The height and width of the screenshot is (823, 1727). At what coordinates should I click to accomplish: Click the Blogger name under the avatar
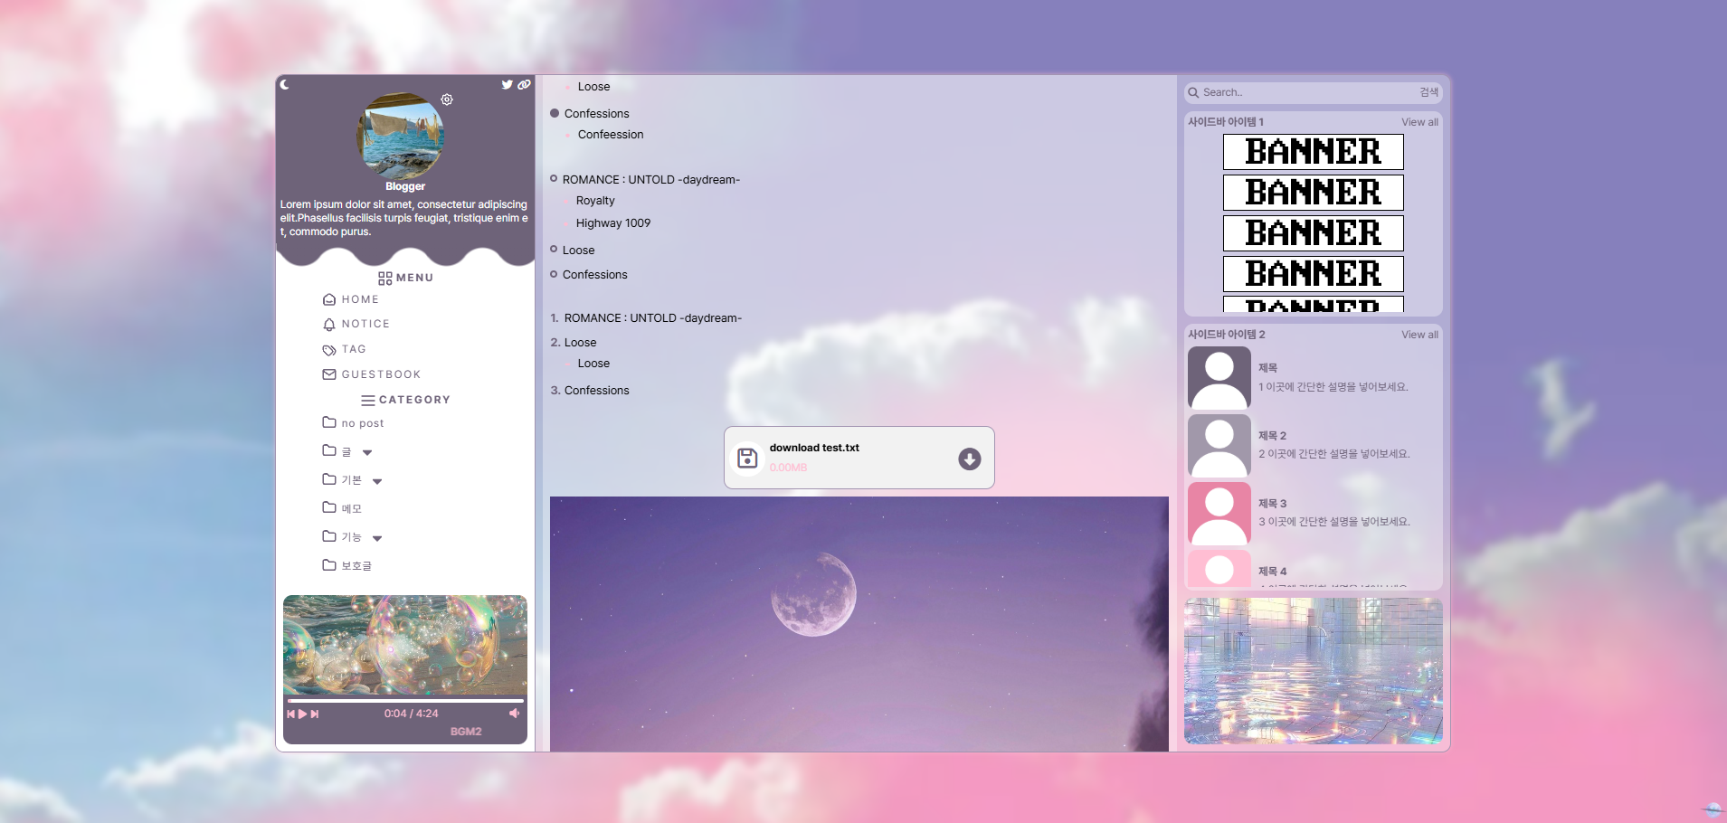pos(405,186)
